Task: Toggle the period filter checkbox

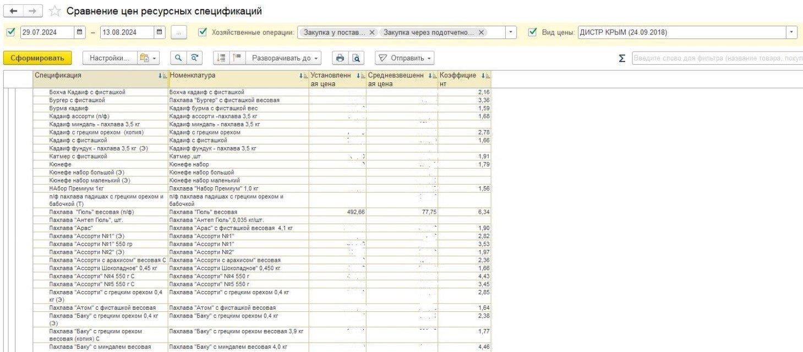Action: click(x=11, y=32)
